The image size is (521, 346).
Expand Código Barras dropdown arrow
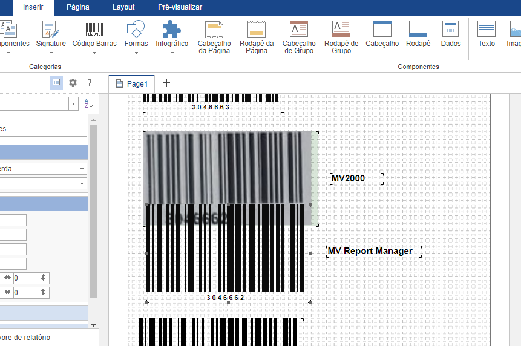click(94, 53)
